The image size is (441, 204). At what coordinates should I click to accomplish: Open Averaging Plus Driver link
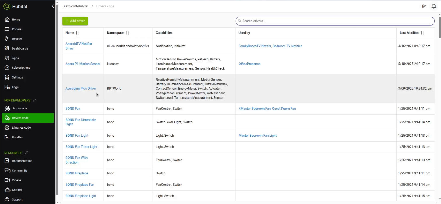coord(81,89)
